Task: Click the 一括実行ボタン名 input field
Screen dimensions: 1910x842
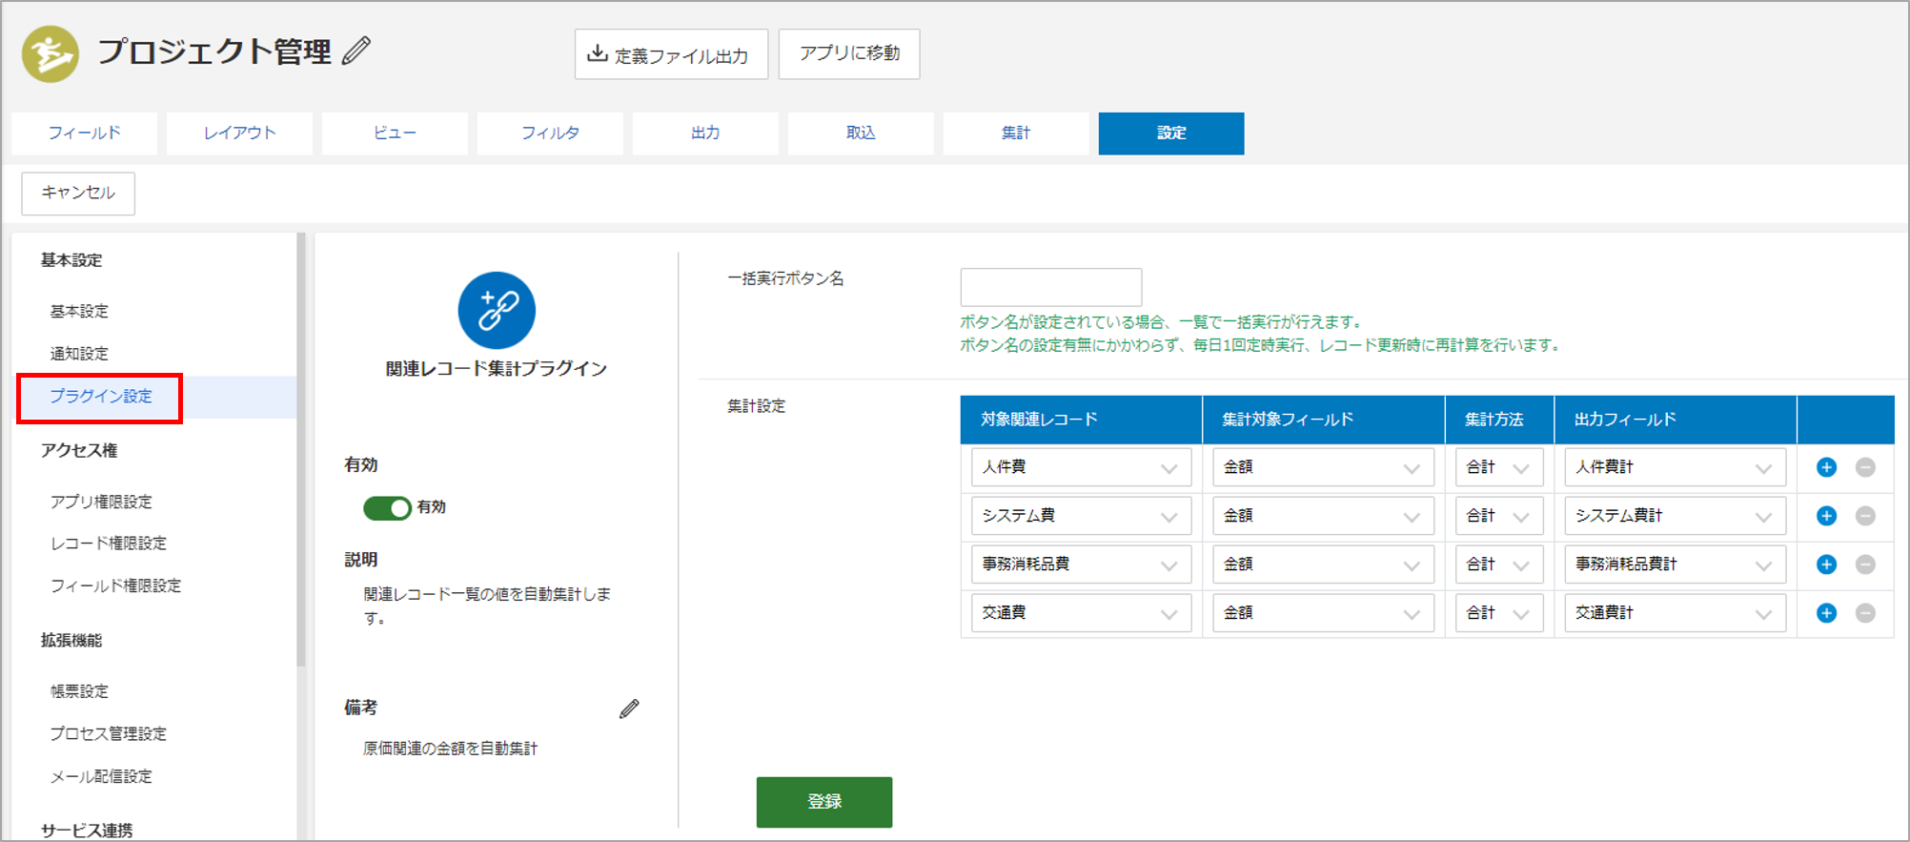Action: [1051, 287]
